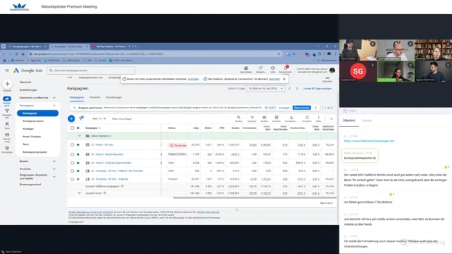This screenshot has width=452, height=254.
Task: Open Übersicht in sidebar
Action: 25,83
